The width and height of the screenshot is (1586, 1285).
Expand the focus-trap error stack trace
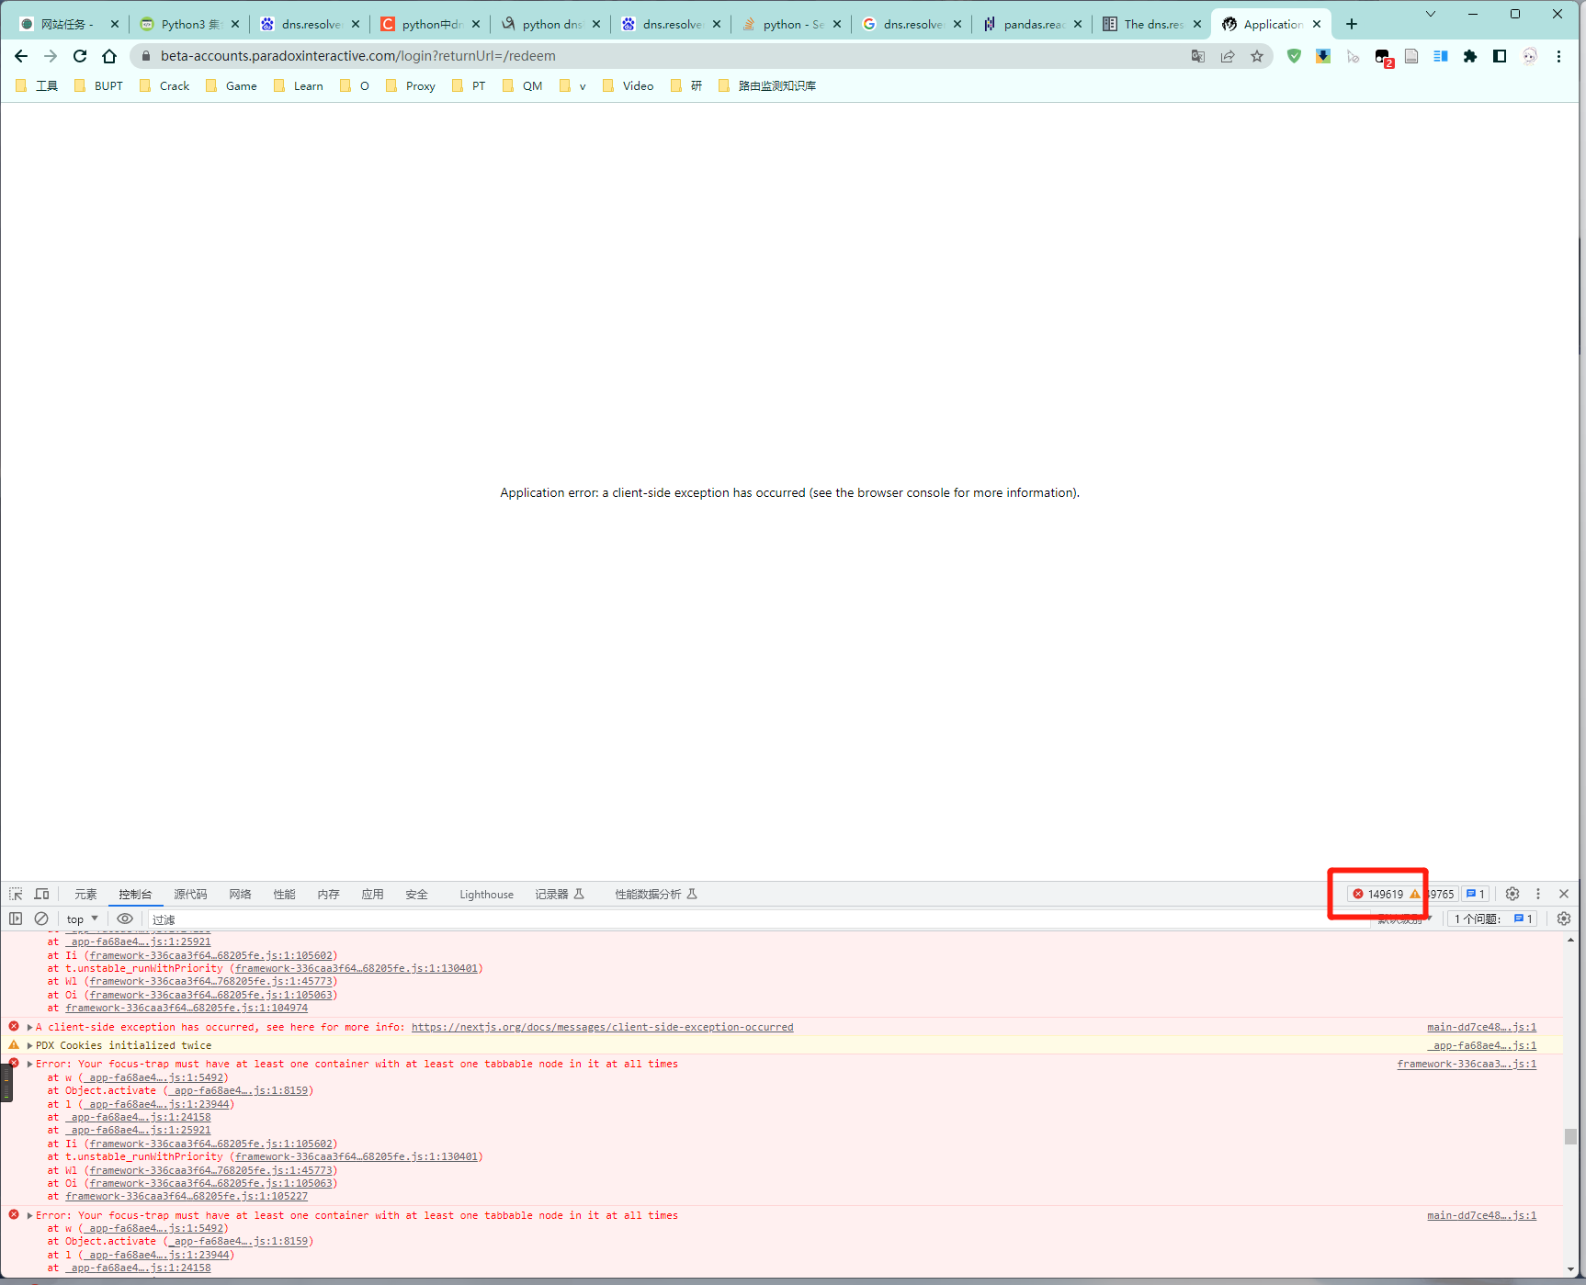click(28, 1063)
